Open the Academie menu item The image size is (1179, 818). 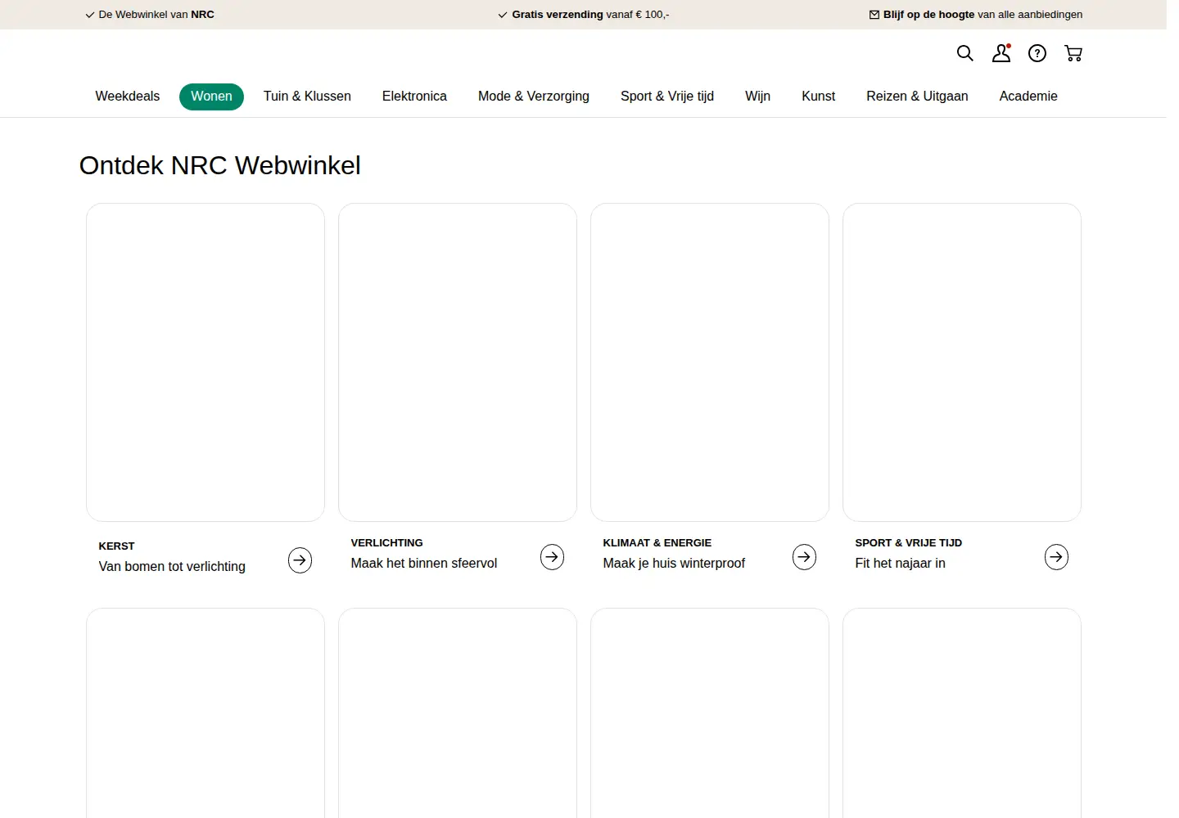coord(1028,97)
